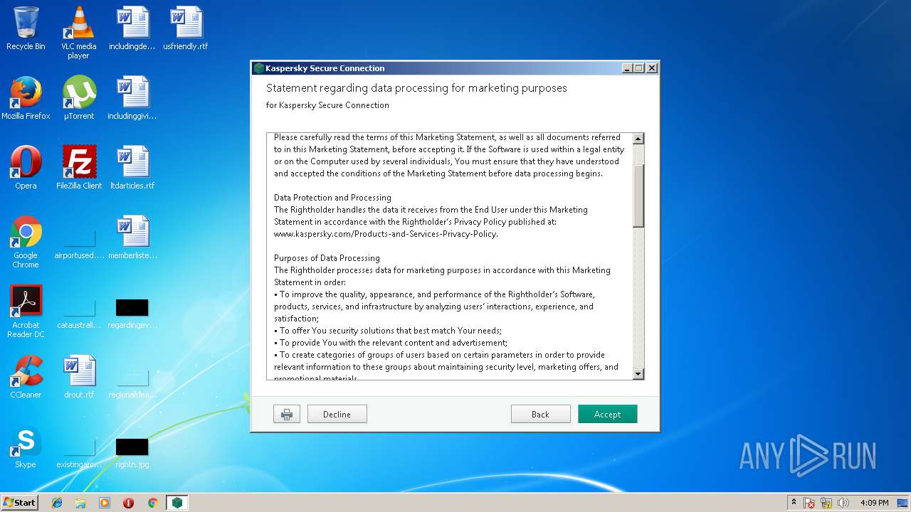Viewport: 911px width, 512px height.
Task: Click the 4:09 PM system clock
Action: tap(874, 503)
